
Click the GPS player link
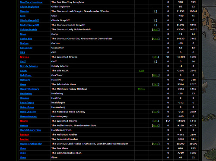point(22,52)
